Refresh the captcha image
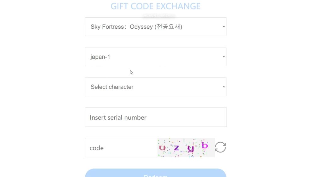 tap(220, 147)
